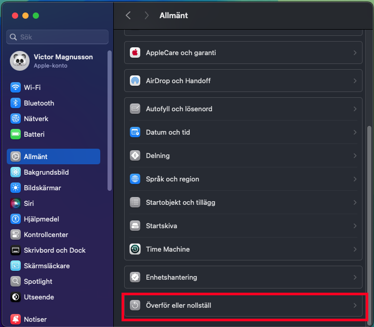Open Datum och tid chevron
This screenshot has height=327, width=374.
click(x=355, y=132)
